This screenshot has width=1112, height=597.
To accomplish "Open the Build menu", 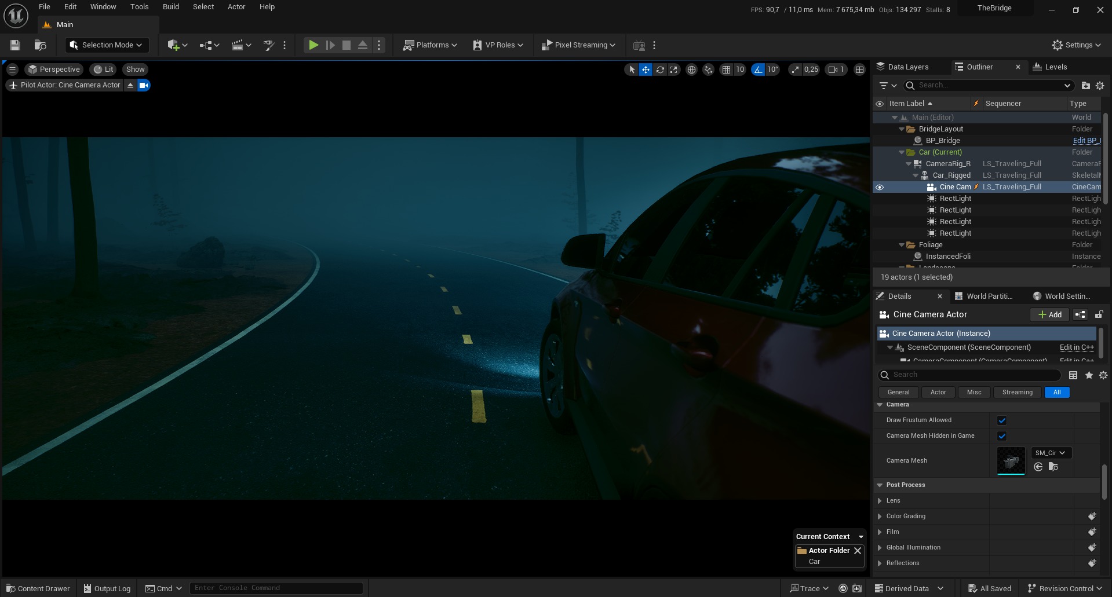I will coord(171,7).
